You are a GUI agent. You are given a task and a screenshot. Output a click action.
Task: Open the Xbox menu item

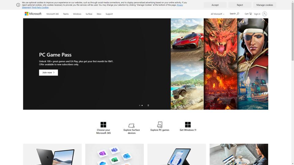tap(99, 14)
